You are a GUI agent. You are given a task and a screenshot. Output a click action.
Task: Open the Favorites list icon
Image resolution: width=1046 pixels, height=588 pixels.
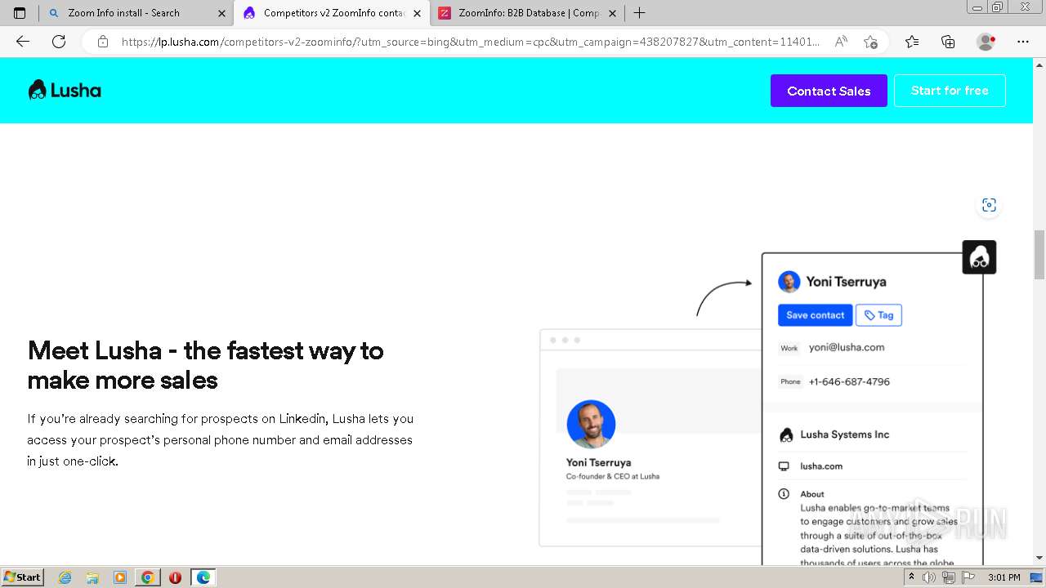coord(912,42)
